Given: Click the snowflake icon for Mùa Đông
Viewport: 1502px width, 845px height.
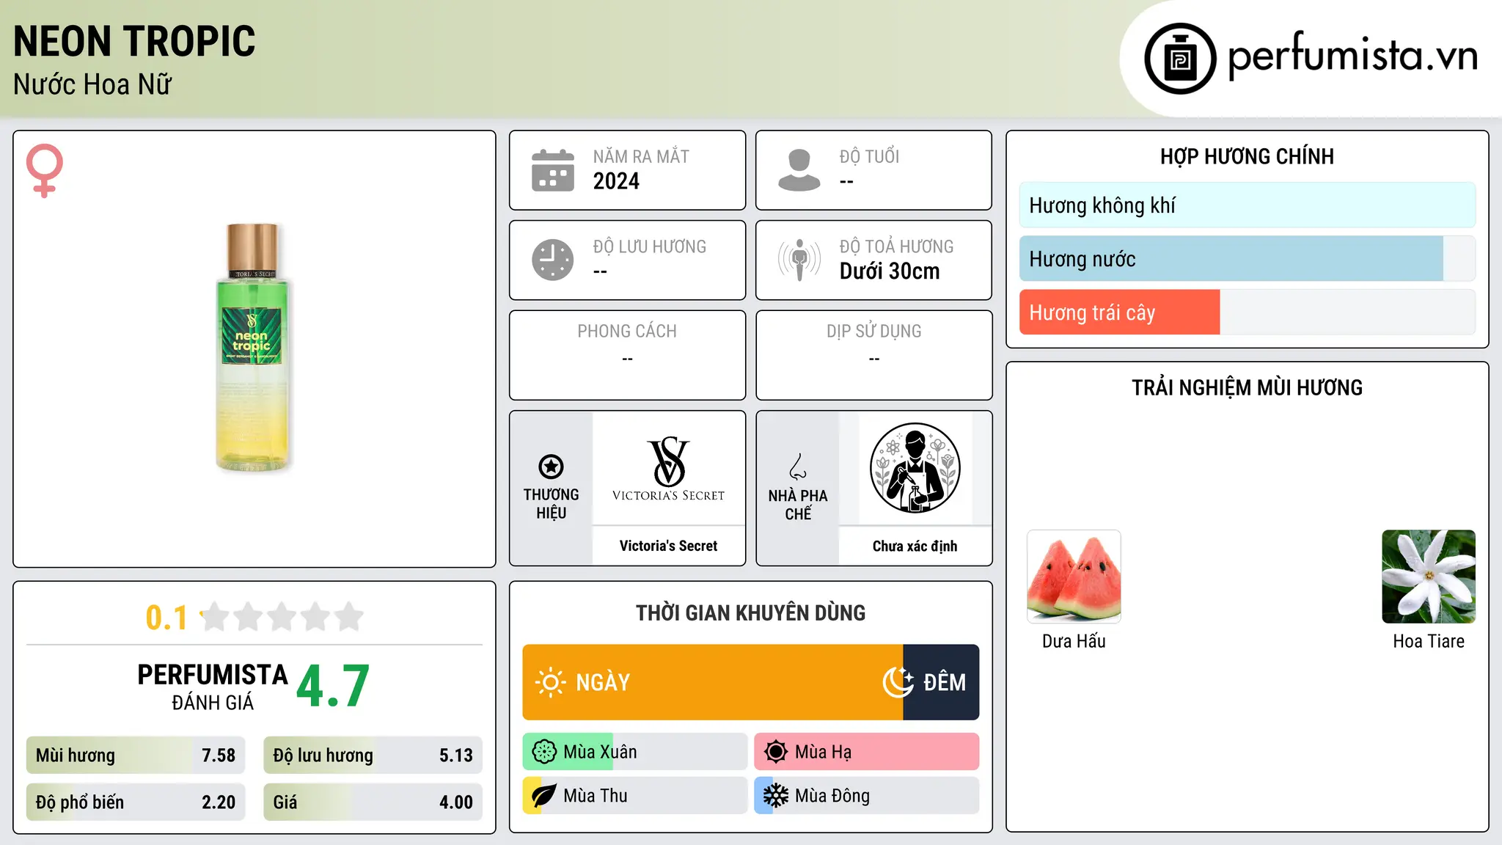Looking at the screenshot, I should 776,796.
